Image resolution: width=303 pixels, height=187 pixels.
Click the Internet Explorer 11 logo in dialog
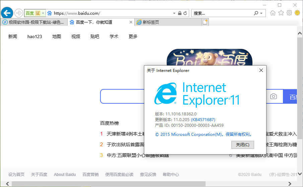(197, 94)
